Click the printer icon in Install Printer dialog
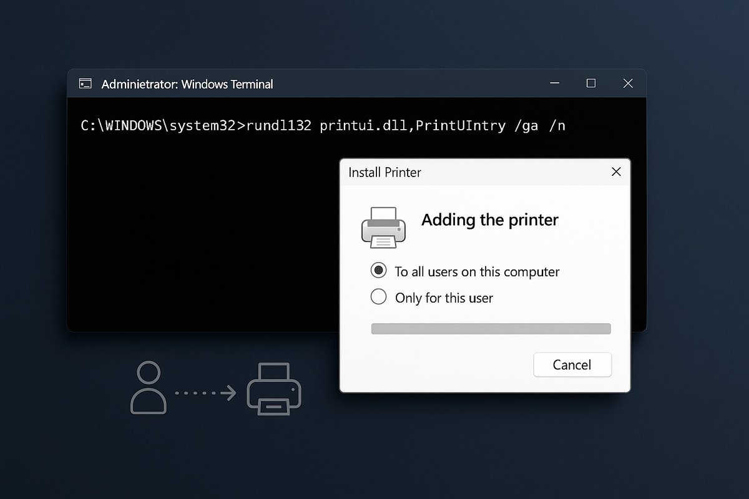Viewport: 749px width, 499px height. coord(383,227)
